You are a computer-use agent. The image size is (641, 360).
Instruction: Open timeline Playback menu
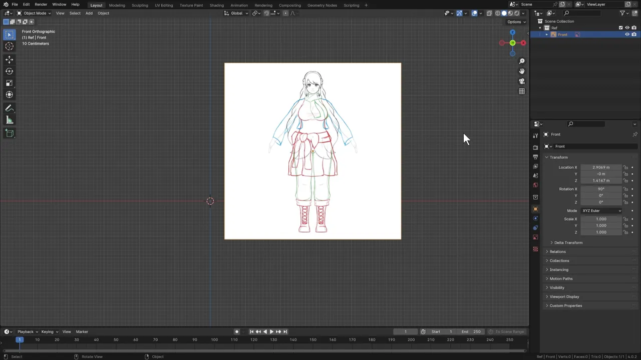[x=28, y=331]
